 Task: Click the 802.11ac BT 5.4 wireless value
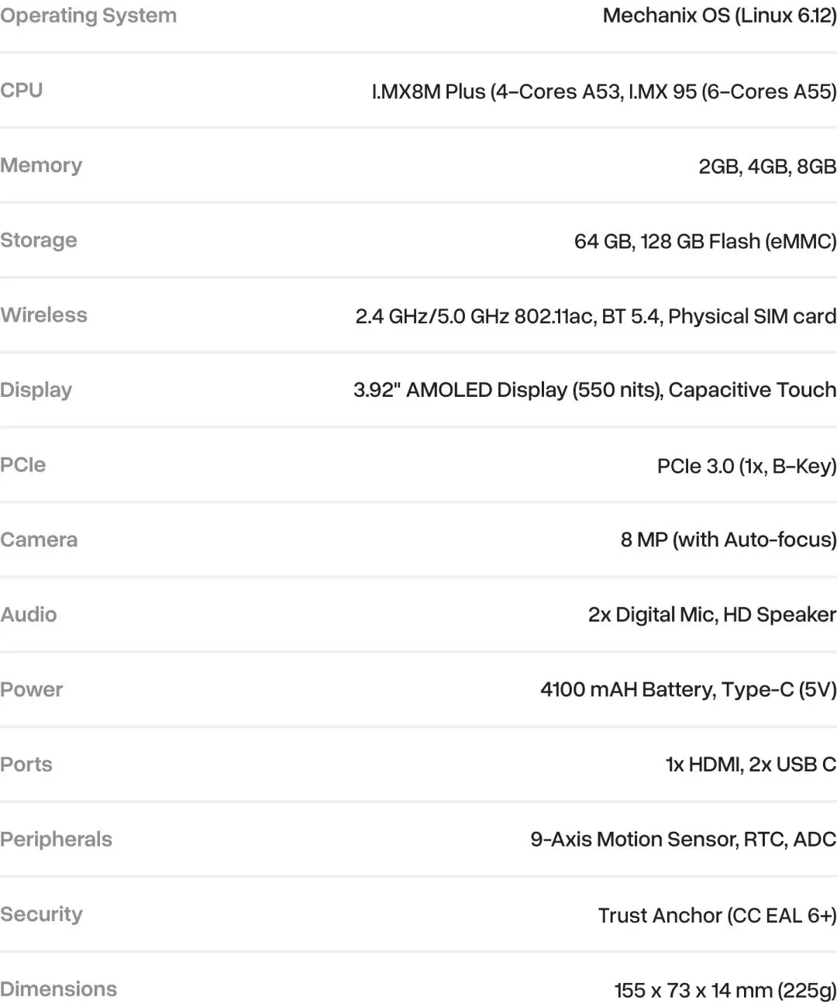point(596,316)
